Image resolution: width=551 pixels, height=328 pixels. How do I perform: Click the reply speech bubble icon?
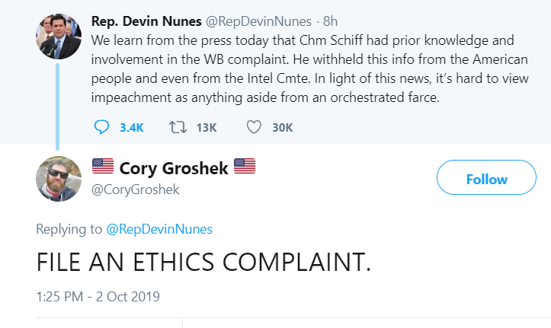102,127
